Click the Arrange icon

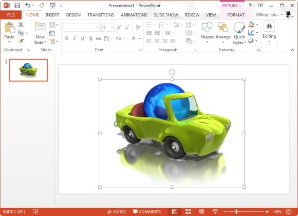click(223, 33)
